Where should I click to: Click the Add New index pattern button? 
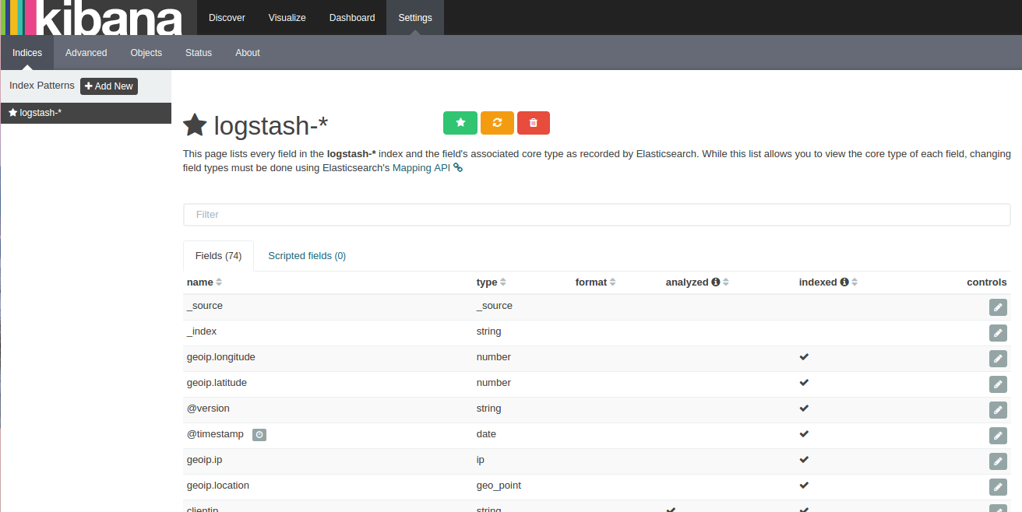pos(109,86)
